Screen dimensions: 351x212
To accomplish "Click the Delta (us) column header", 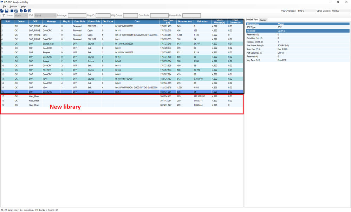I will click(x=202, y=21).
